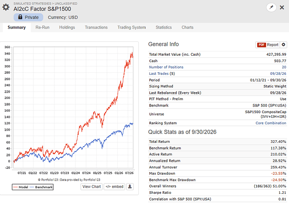Click the View Chart button

(x=91, y=186)
